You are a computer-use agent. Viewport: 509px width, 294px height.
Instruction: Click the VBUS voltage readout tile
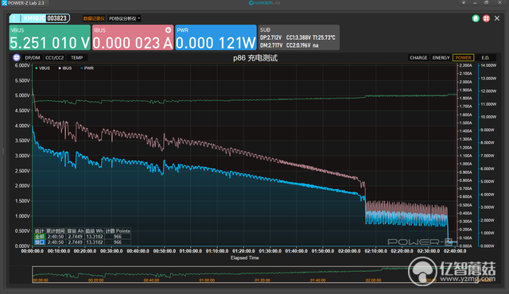click(49, 37)
